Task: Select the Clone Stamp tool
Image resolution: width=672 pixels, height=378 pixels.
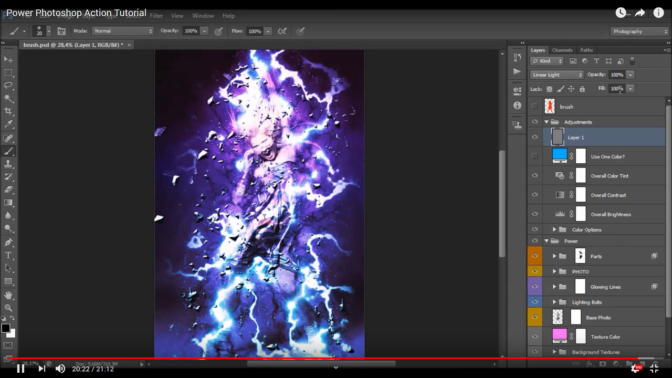Action: (8, 164)
